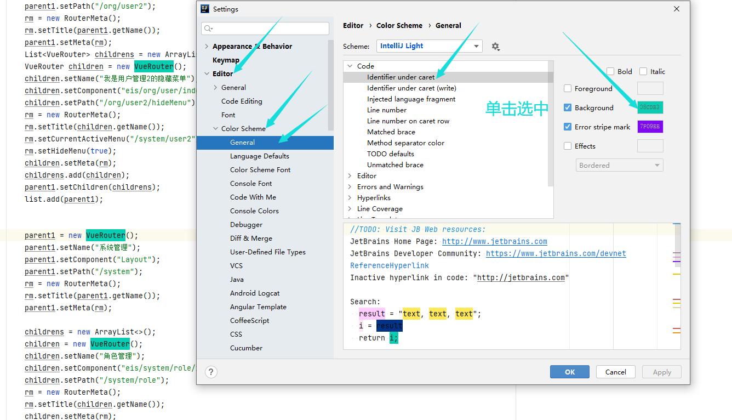Viewport: 732px width, 420px height.
Task: Select the Angular Template page
Action: [258, 307]
